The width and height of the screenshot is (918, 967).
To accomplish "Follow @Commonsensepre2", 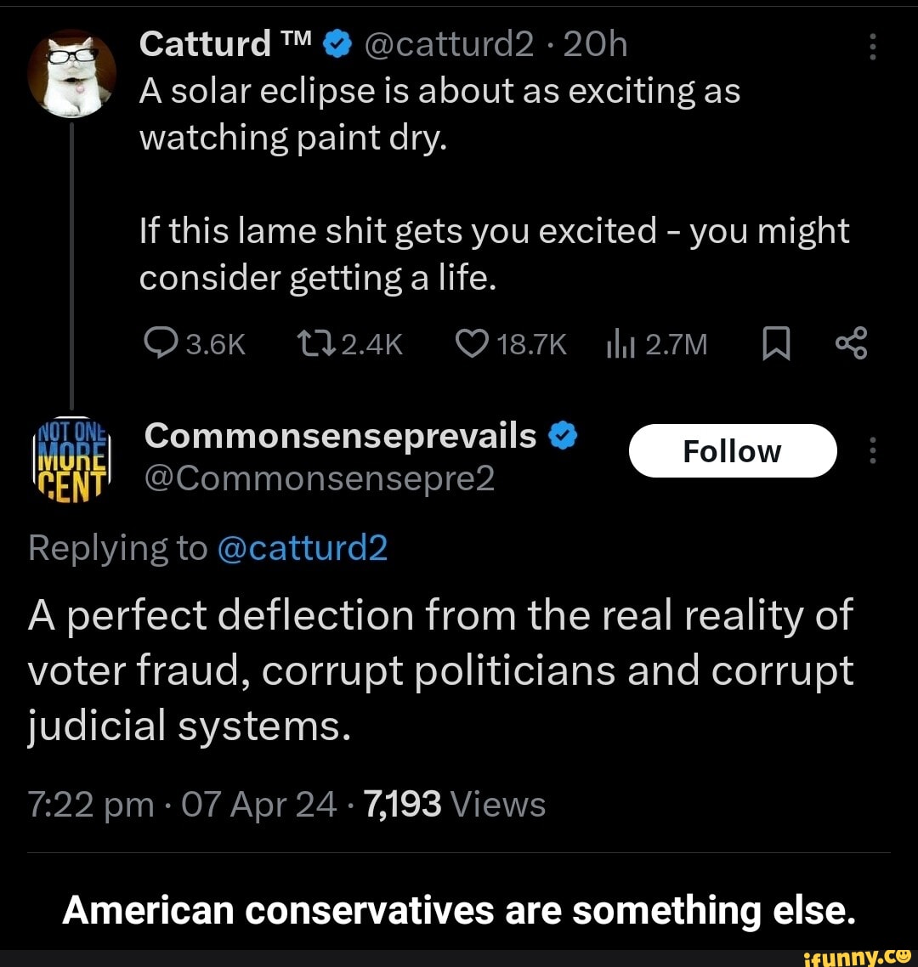I will [x=733, y=450].
